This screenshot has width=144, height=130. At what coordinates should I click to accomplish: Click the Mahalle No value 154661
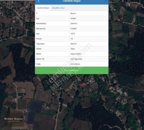tap(74, 29)
